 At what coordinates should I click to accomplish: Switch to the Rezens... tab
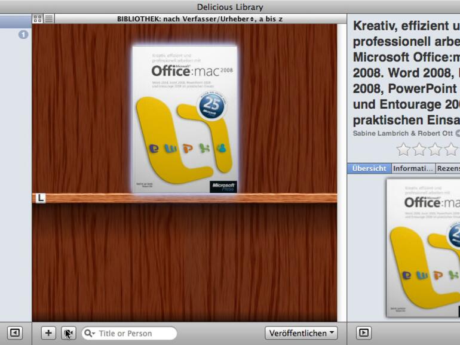pyautogui.click(x=447, y=168)
